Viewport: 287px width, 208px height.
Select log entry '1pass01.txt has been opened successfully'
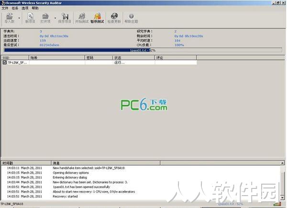click(81, 187)
